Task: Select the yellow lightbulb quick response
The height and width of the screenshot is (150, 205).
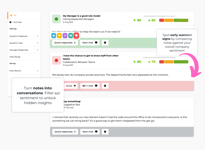Action: 60,35
